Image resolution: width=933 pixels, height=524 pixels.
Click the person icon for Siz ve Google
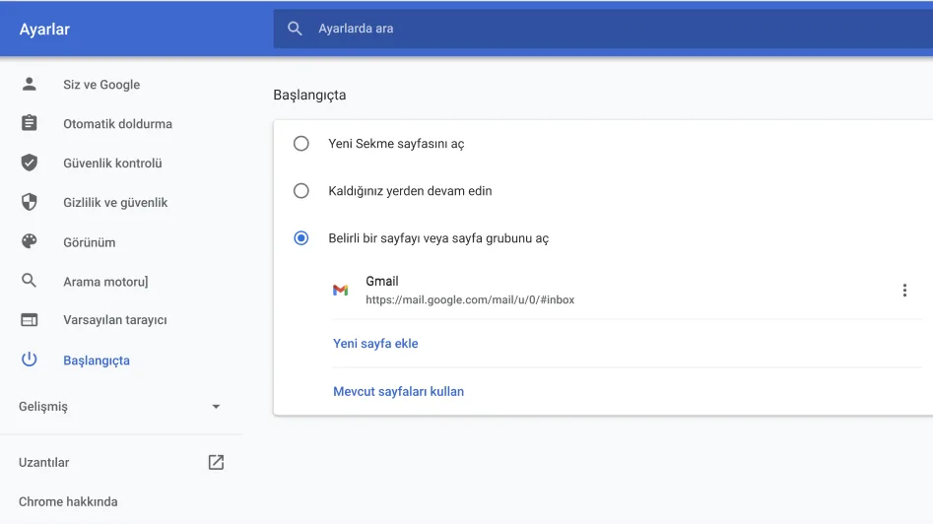pyautogui.click(x=30, y=85)
